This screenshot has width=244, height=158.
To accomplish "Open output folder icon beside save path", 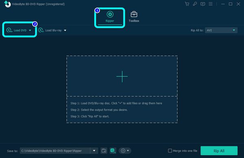I will click(104, 151).
